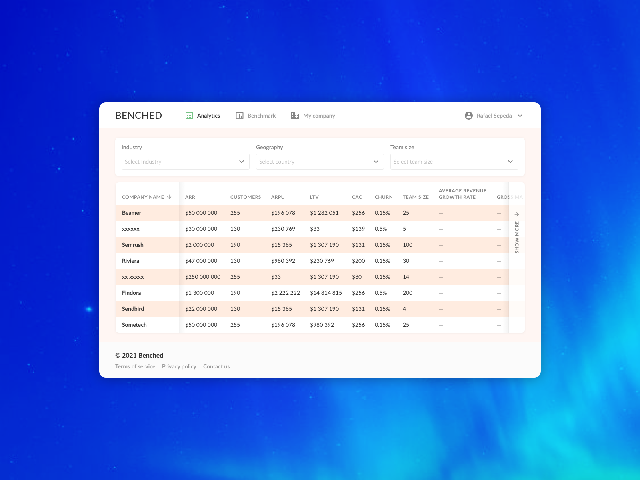Click the Show More right-arrow icon

coord(517,214)
